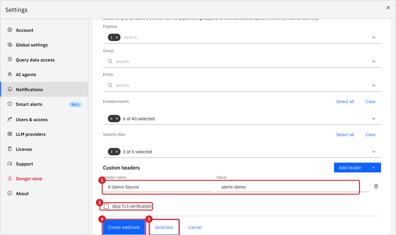Open the Users & access section
This screenshot has width=396, height=235.
[x=44, y=120]
